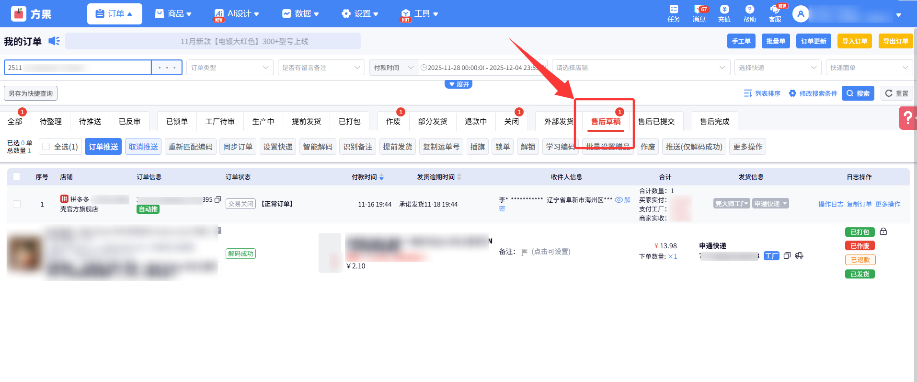Click the order number search input field
This screenshot has width=917, height=382.
pyautogui.click(x=78, y=68)
